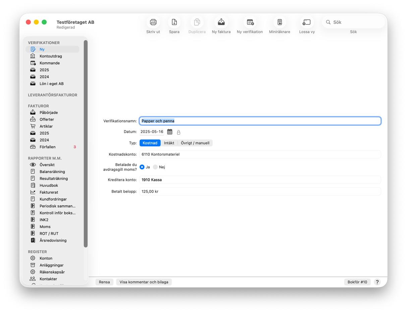This screenshot has height=313, width=407.
Task: Click the Bokför #10 button
Action: click(x=357, y=282)
